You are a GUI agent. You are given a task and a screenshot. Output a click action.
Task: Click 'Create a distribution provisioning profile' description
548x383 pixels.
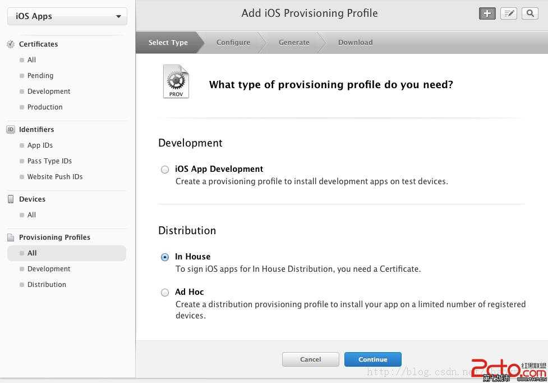pos(351,309)
